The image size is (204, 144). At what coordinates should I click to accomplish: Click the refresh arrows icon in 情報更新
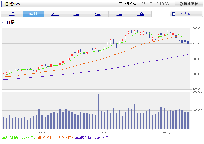point(181,4)
